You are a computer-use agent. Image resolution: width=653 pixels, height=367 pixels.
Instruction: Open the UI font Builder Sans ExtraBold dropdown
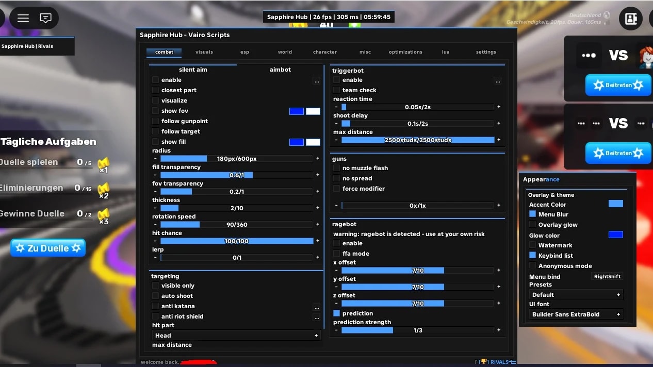[576, 314]
